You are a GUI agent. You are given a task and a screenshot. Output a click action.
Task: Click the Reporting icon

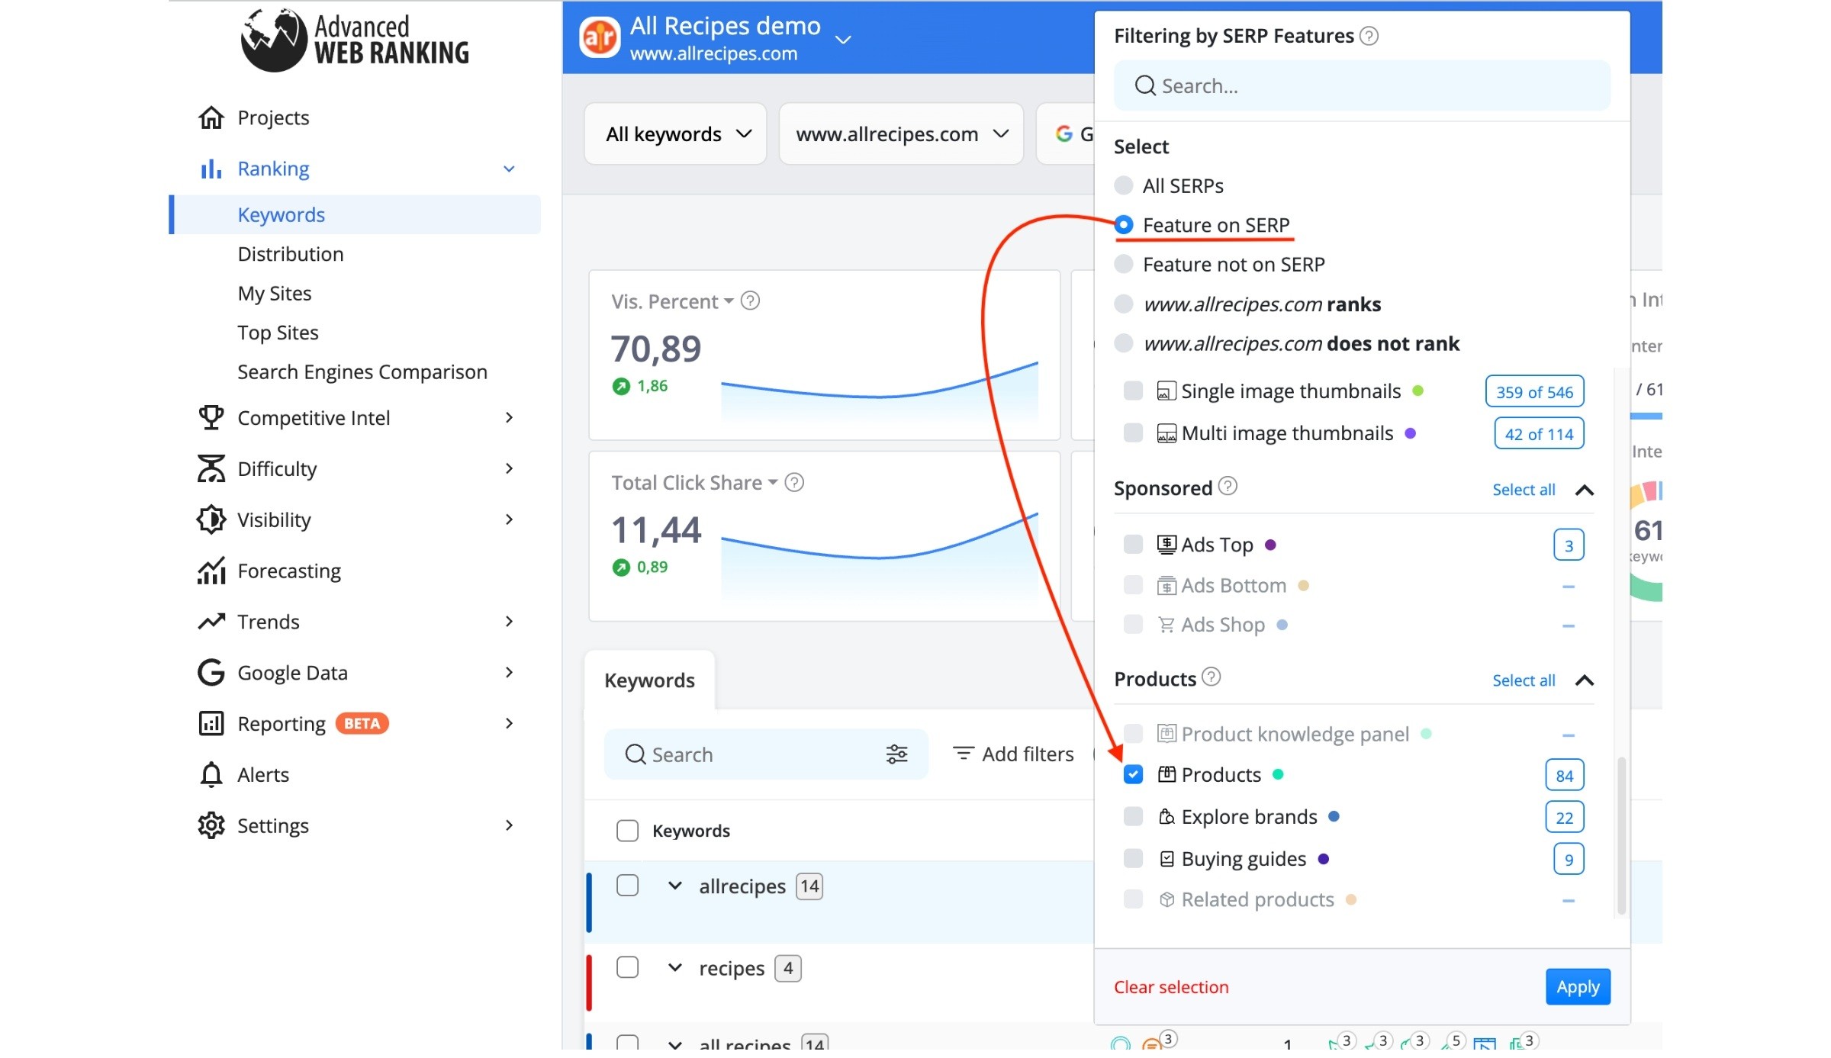[211, 725]
